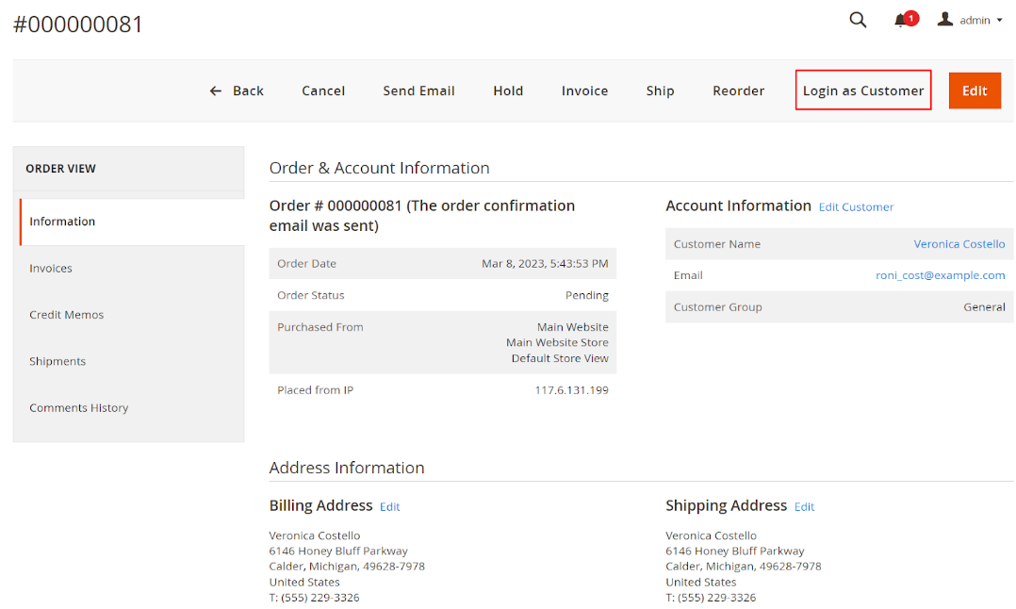This screenshot has width=1016, height=609.
Task: Click the admin user avatar icon
Action: tap(945, 20)
